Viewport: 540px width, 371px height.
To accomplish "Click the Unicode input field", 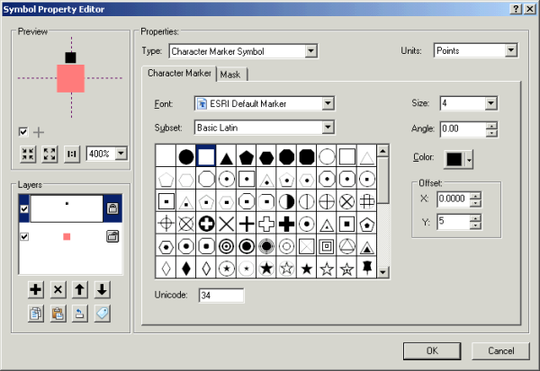I will tap(221, 296).
